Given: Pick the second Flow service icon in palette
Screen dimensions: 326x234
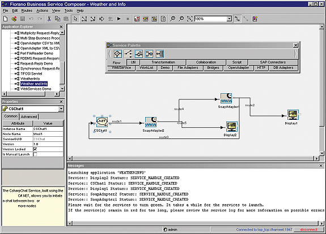Looking at the screenshot, I should point(128,54).
